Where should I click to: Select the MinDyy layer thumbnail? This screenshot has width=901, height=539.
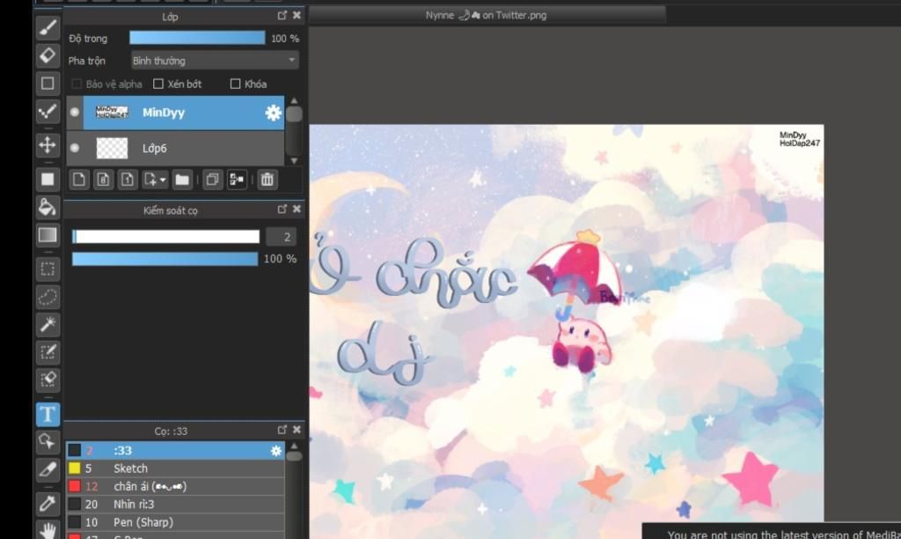(x=112, y=112)
